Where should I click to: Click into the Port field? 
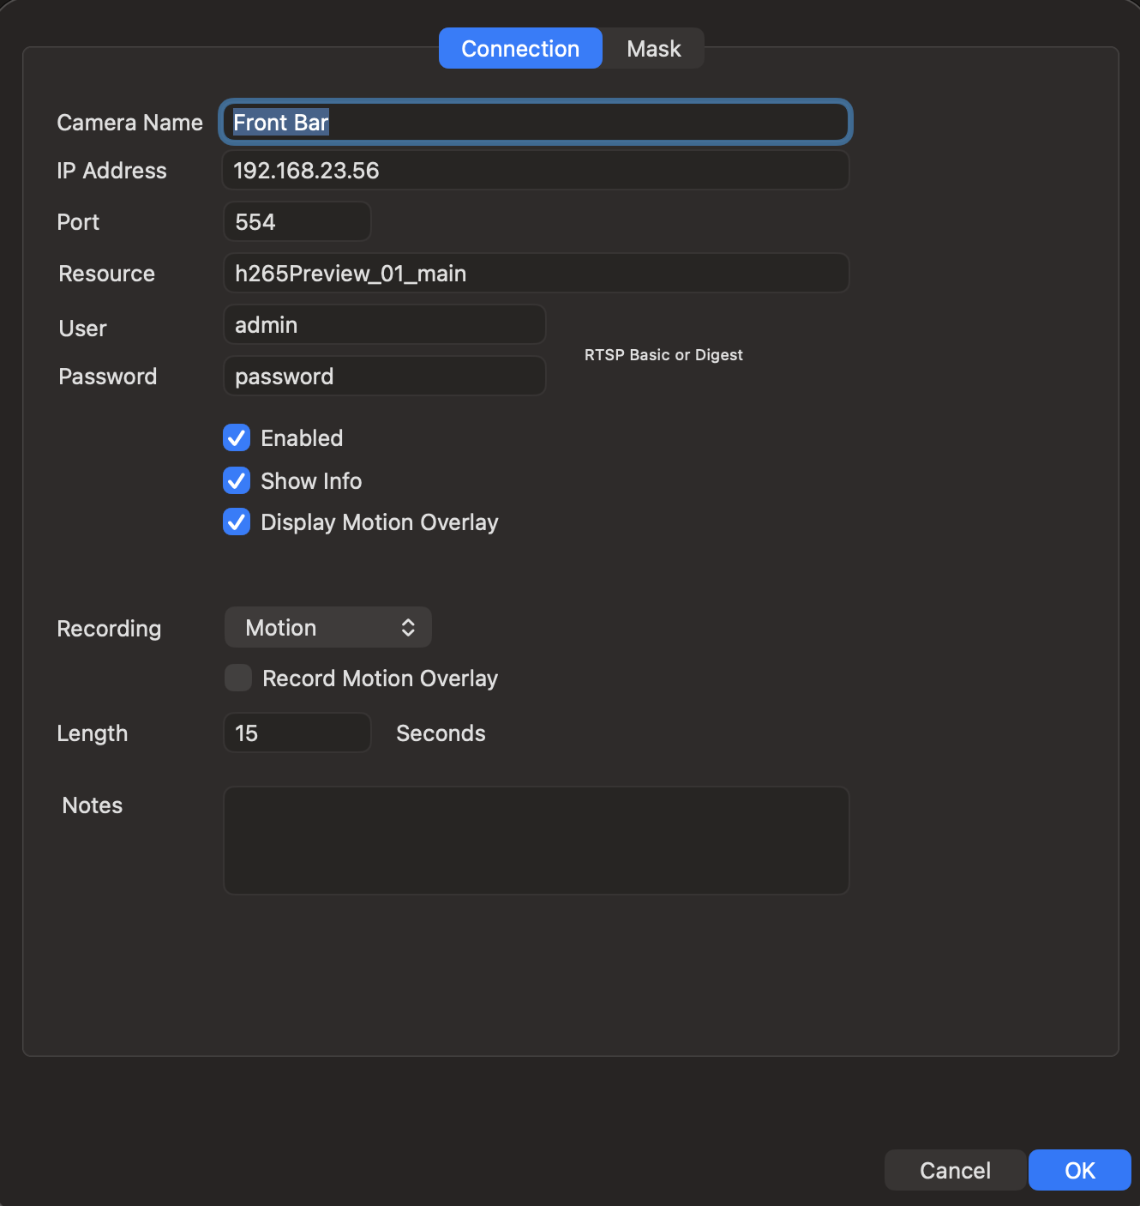(x=297, y=222)
